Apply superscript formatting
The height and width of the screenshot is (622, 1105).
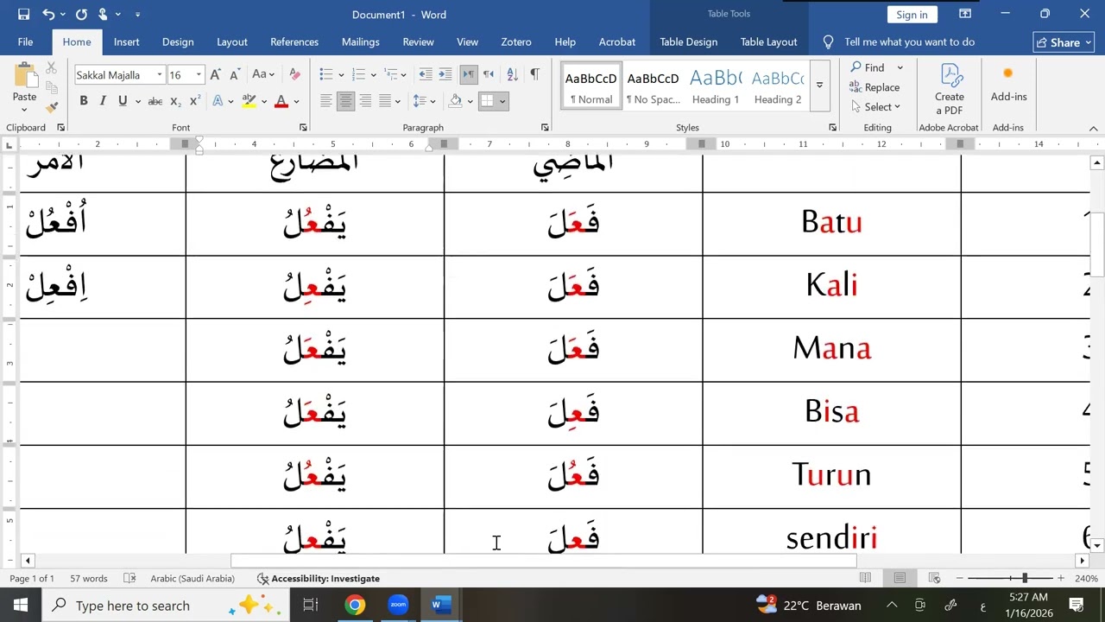pos(194,101)
